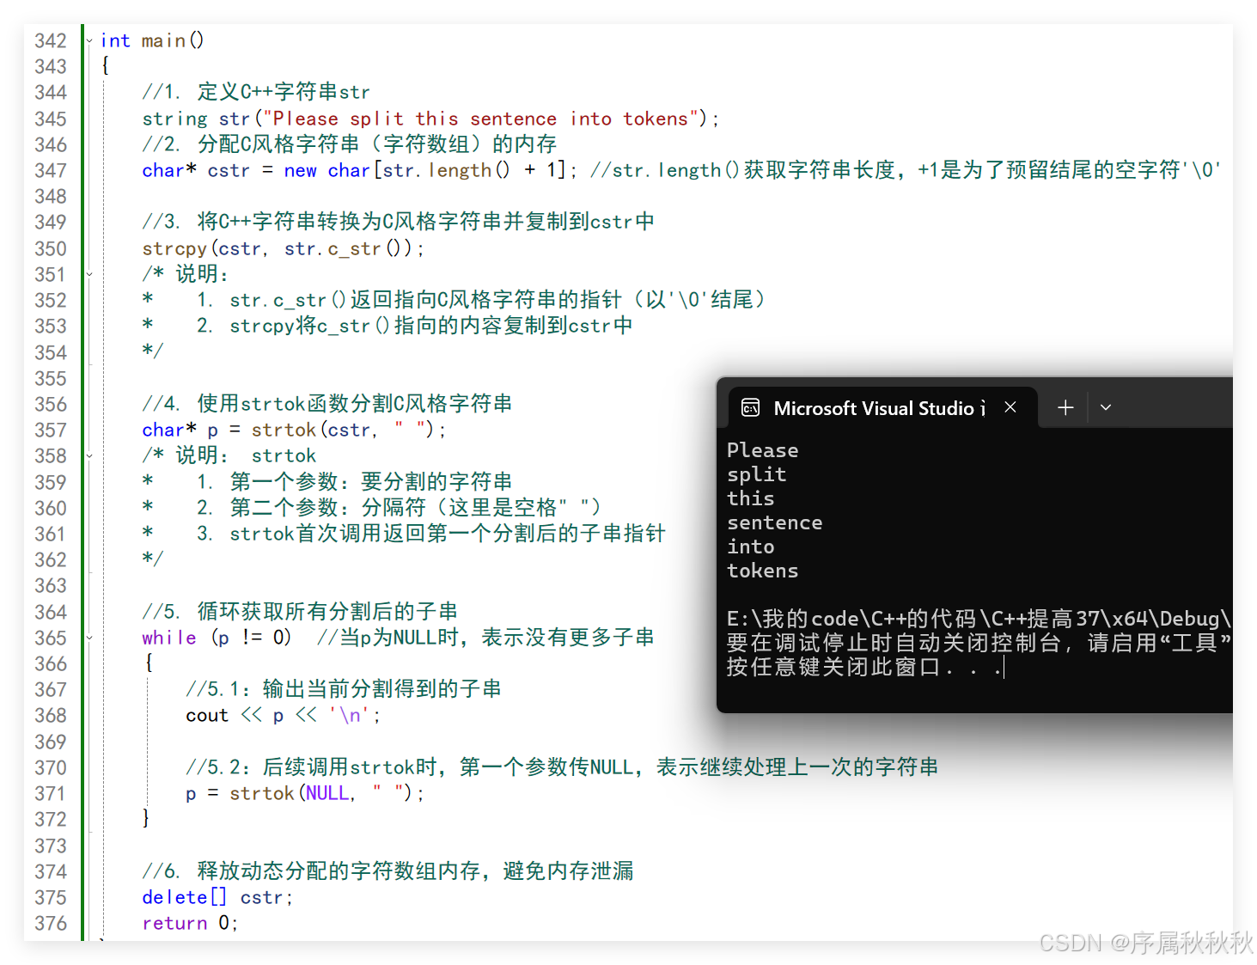Click the 'while' keyword on line 365
Screen dimensions: 1257x965
(x=169, y=638)
